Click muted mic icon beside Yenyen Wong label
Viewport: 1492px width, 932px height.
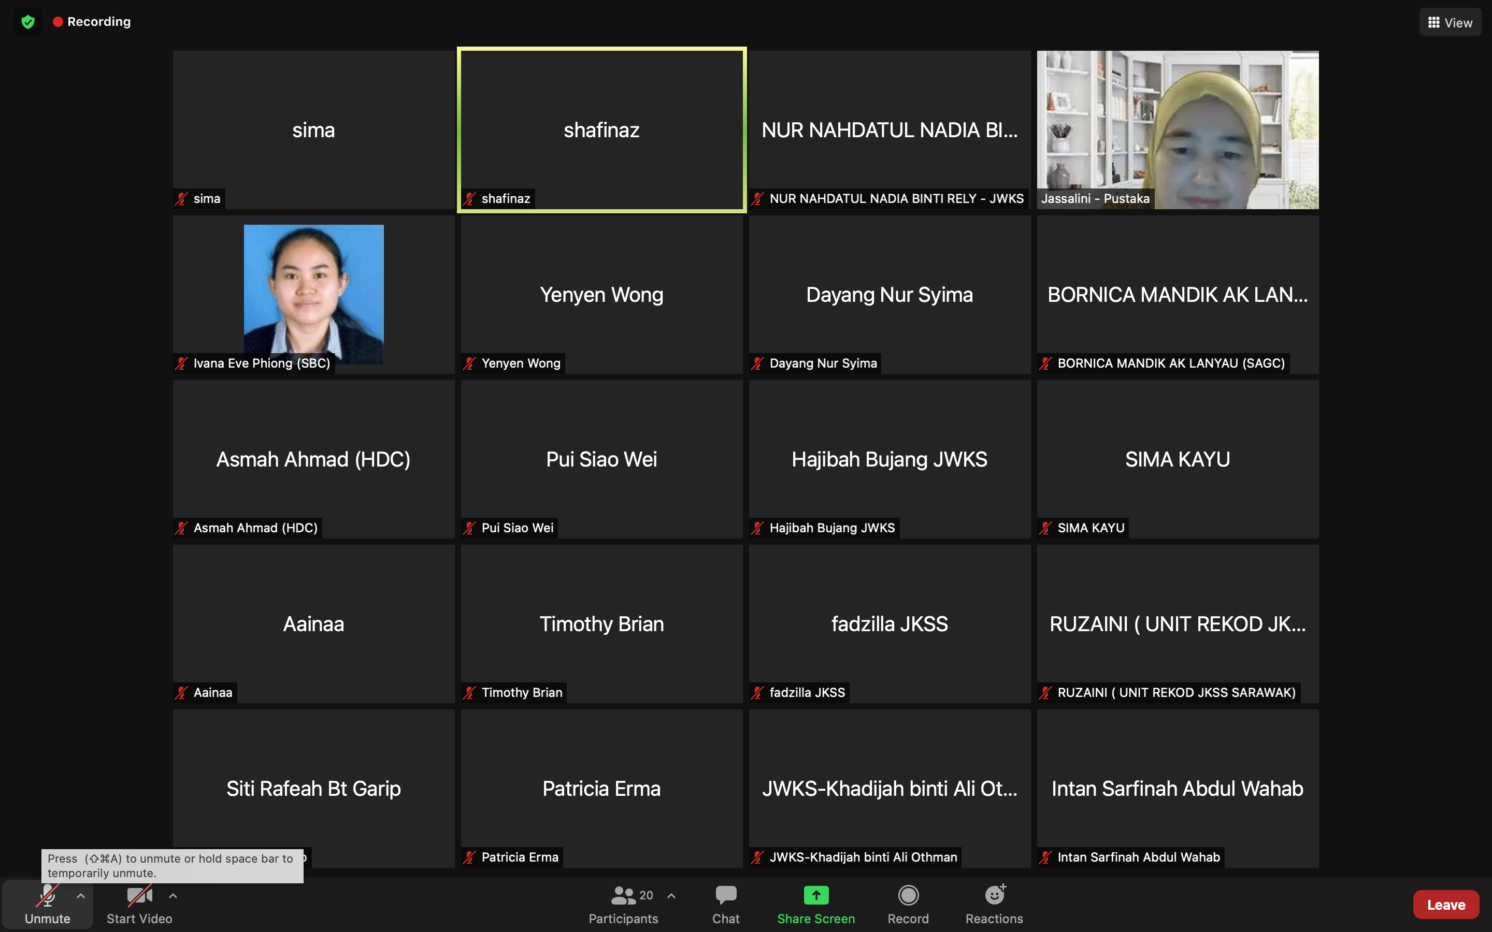click(470, 363)
